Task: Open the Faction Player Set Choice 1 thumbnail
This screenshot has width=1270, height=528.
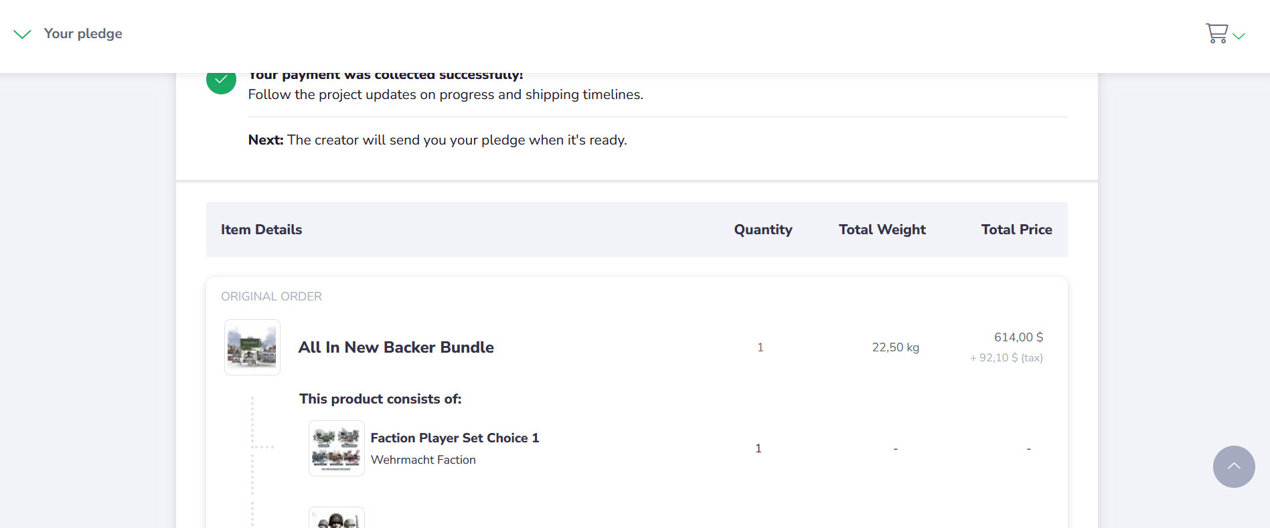Action: (337, 448)
